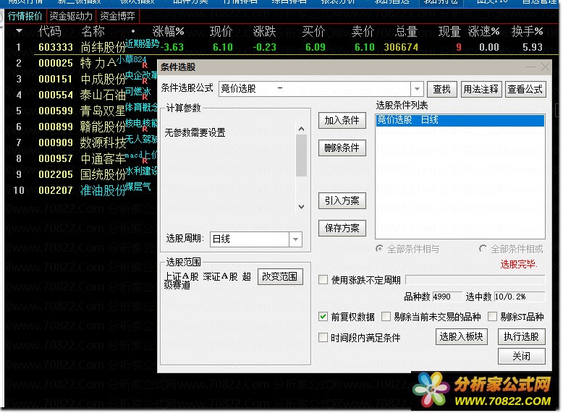The width and height of the screenshot is (563, 413).
Task: Click 改变范围 to change stock range
Action: tap(280, 276)
